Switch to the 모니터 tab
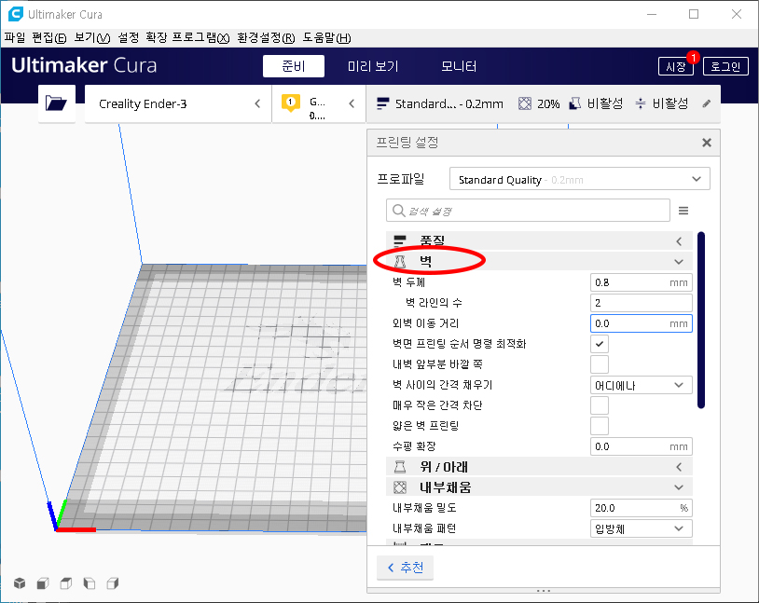 click(x=459, y=66)
